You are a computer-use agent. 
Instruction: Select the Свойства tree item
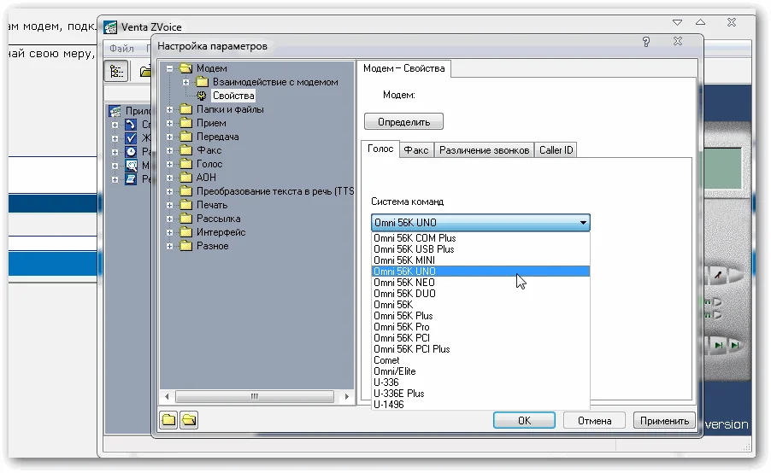pyautogui.click(x=233, y=96)
